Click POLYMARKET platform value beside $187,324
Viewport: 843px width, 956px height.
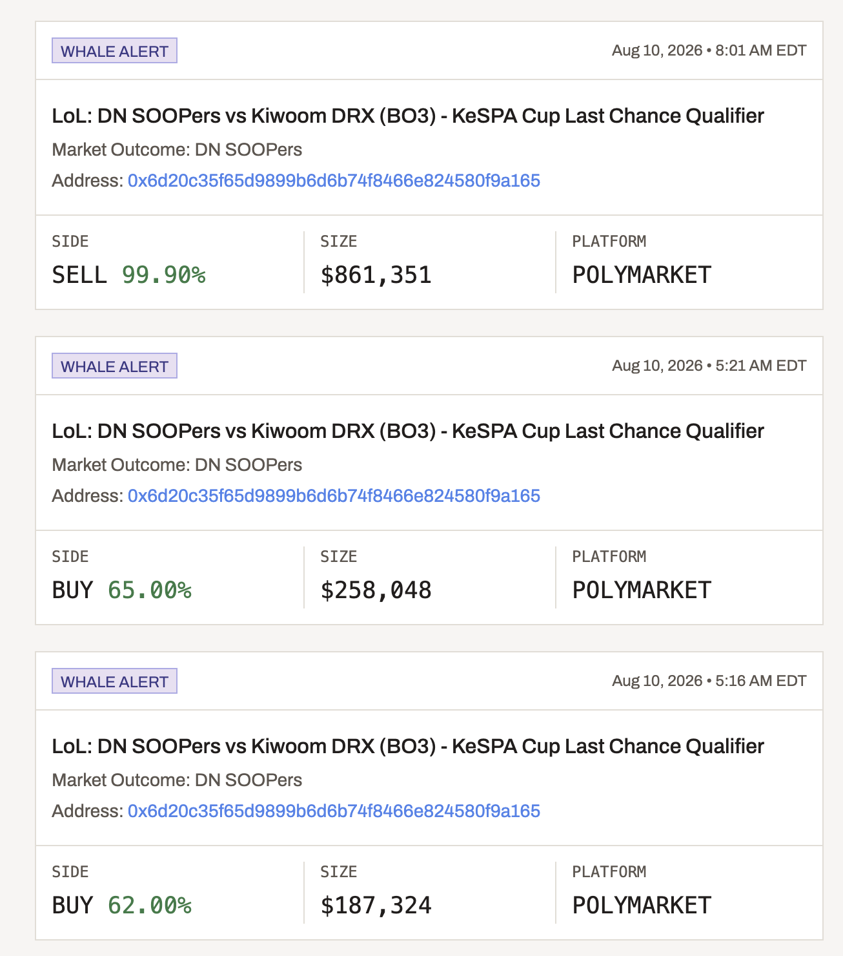tap(642, 906)
